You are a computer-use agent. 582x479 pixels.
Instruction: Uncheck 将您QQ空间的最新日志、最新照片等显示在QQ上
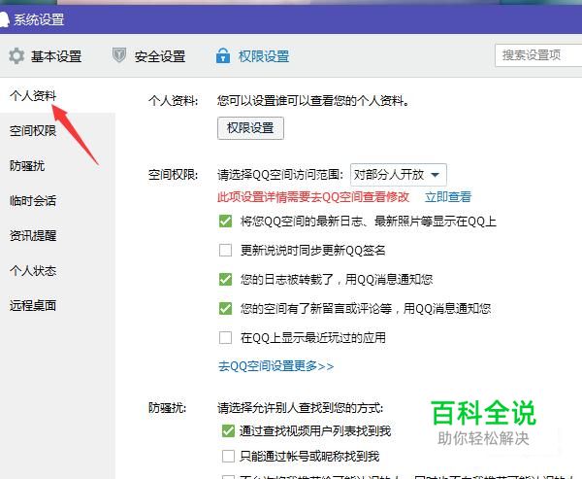point(225,221)
